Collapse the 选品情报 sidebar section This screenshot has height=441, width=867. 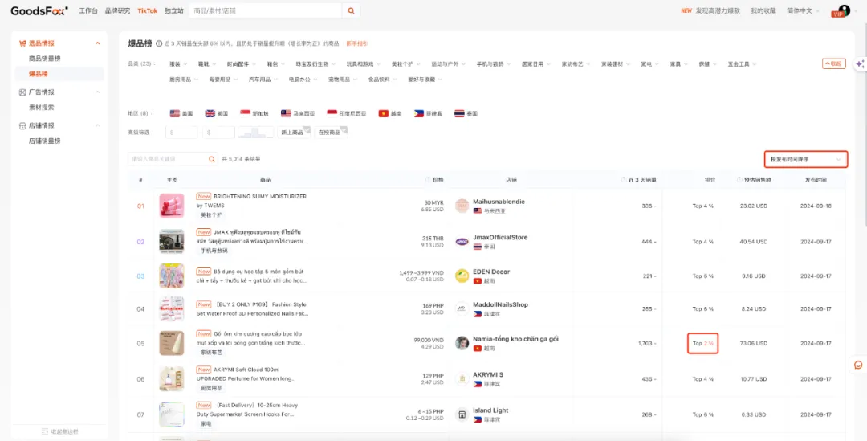point(98,43)
